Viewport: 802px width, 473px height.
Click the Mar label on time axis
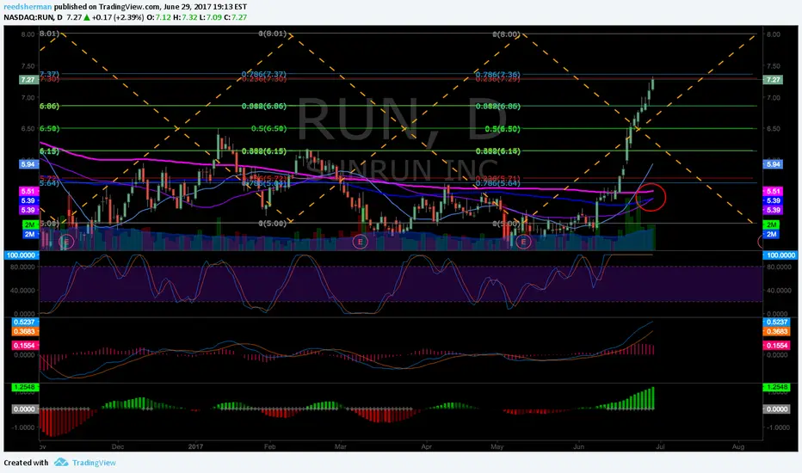[341, 446]
